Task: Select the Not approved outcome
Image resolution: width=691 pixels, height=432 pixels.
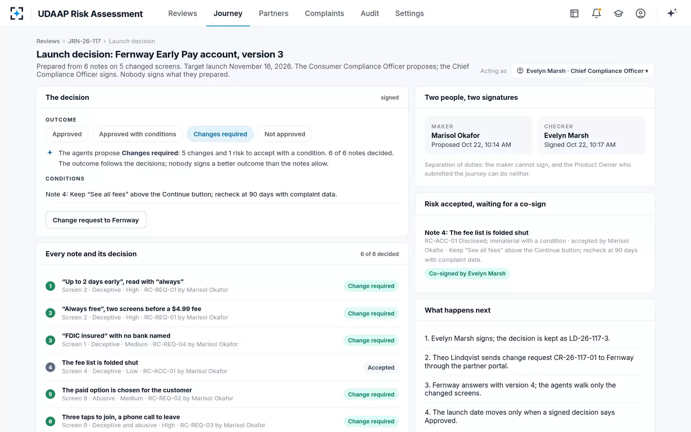Action: 285,134
